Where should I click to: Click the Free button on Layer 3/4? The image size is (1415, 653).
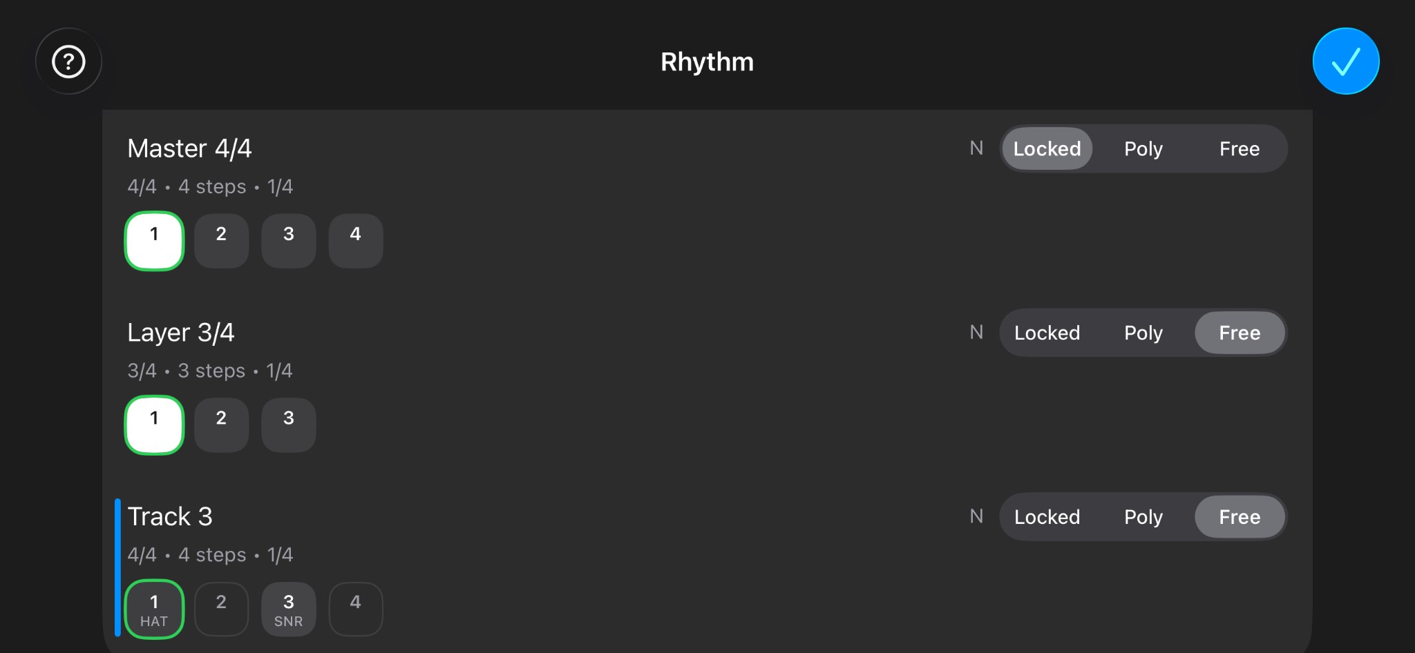pyautogui.click(x=1240, y=333)
